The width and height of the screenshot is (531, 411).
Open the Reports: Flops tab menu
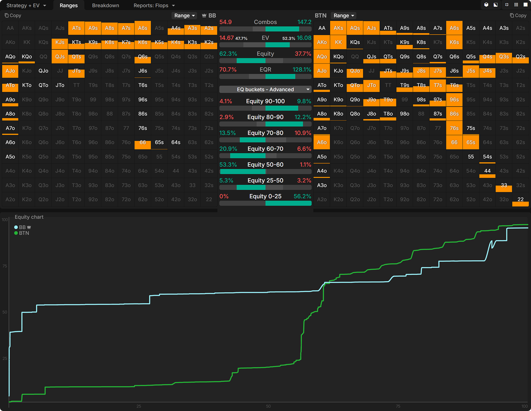(154, 6)
